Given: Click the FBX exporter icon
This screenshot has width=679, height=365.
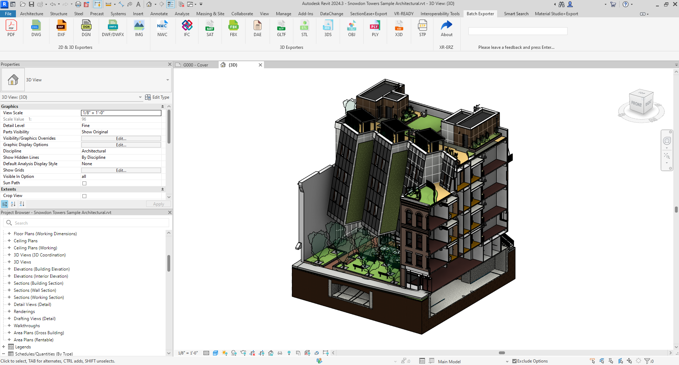Looking at the screenshot, I should [x=233, y=26].
